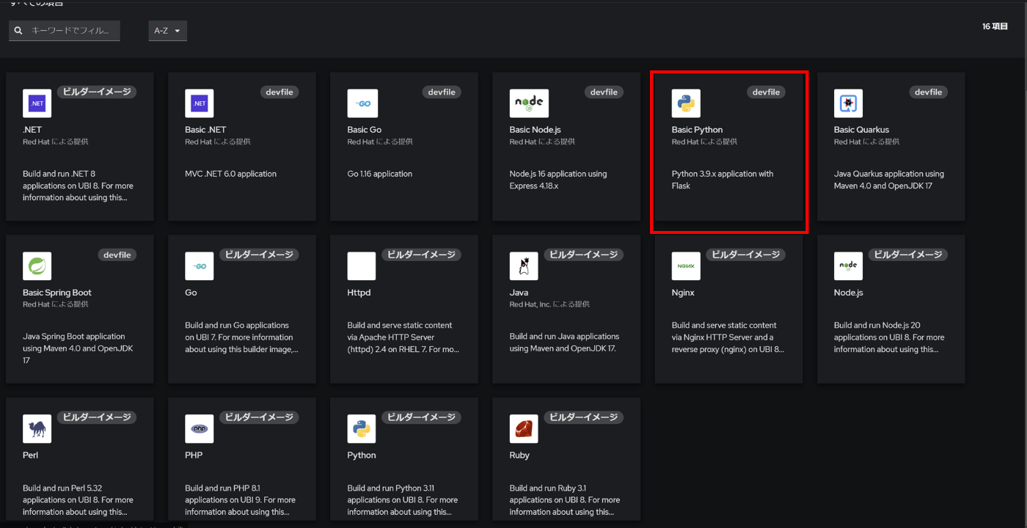
Task: Click the Ruby gem logo icon
Action: (x=524, y=429)
